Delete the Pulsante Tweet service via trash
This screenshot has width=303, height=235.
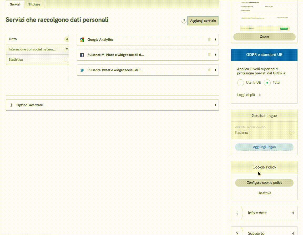pyautogui.click(x=209, y=70)
